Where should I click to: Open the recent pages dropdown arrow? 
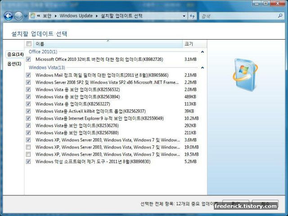tap(26, 16)
